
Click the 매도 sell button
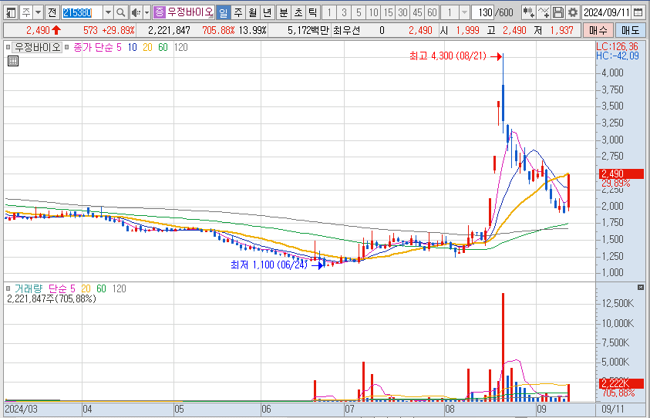(630, 30)
